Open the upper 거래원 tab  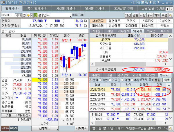tap(96, 31)
